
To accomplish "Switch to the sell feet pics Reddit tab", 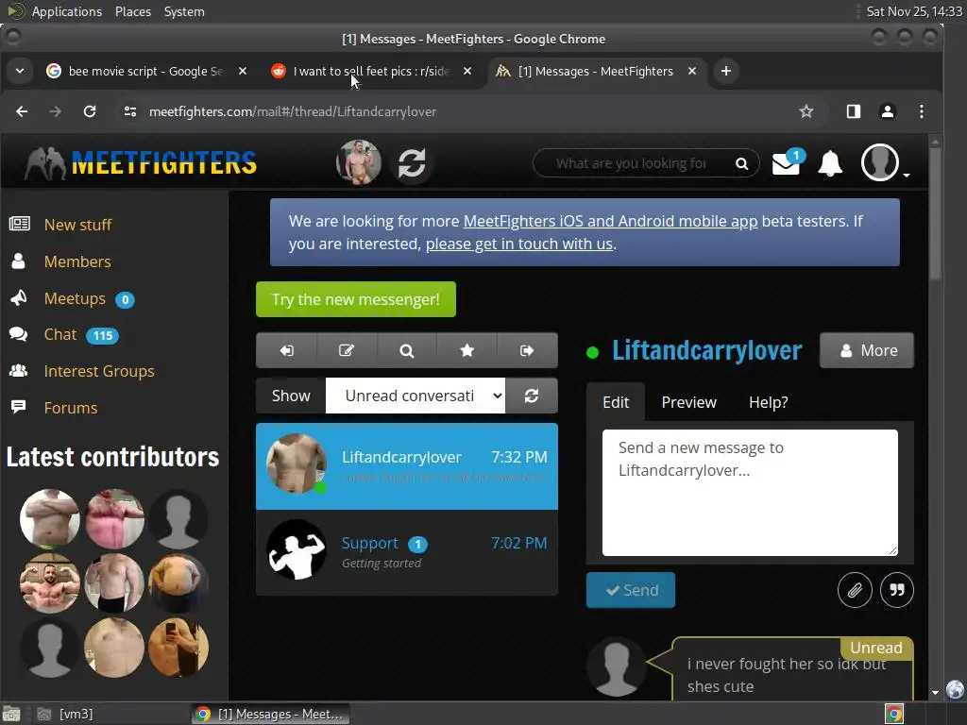I will [370, 72].
